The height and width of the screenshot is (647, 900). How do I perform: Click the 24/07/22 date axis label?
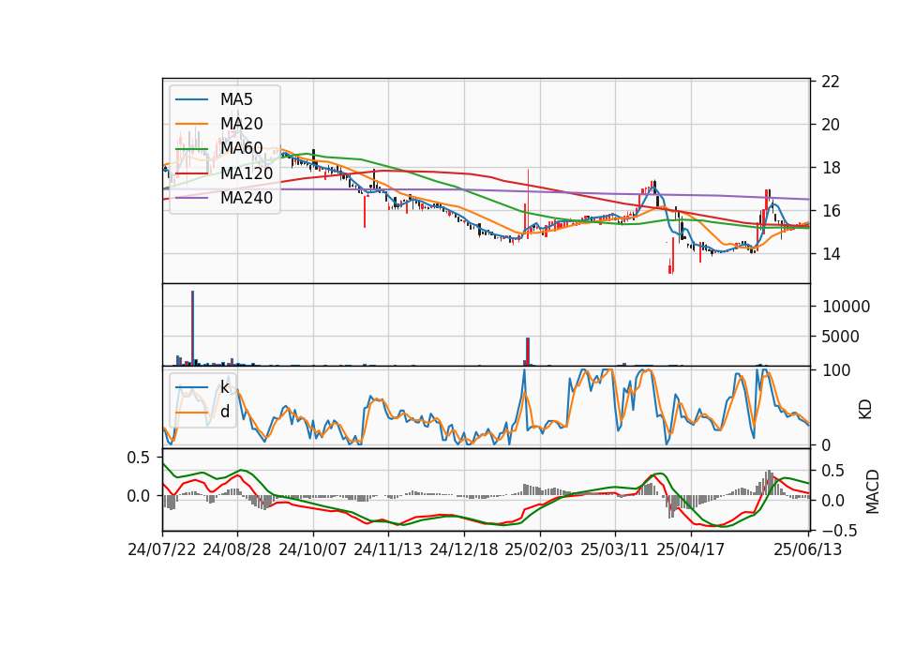162,549
